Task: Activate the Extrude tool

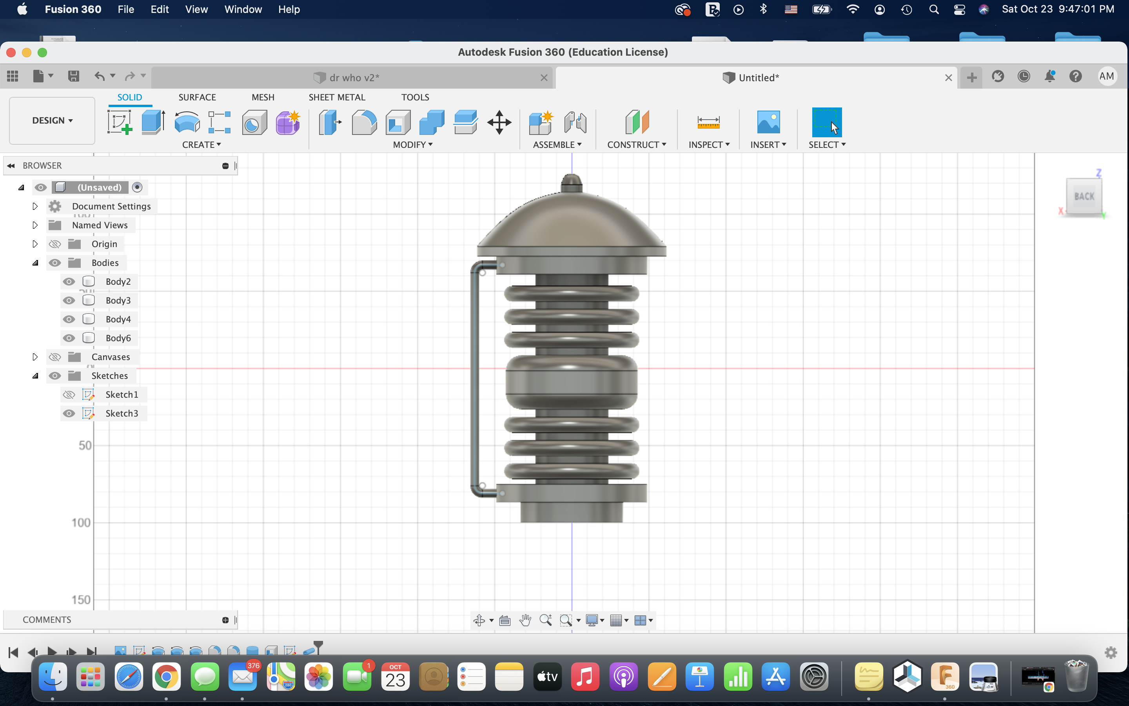Action: click(x=152, y=122)
